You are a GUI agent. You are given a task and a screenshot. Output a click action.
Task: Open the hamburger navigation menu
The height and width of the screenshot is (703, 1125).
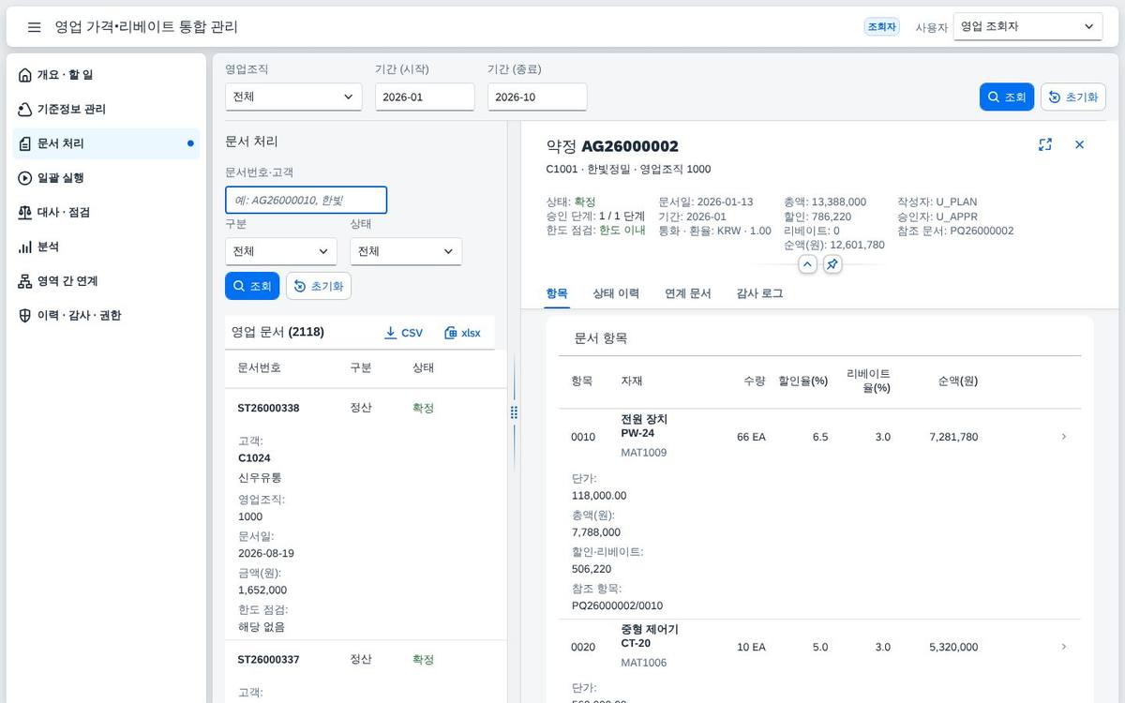(x=34, y=27)
